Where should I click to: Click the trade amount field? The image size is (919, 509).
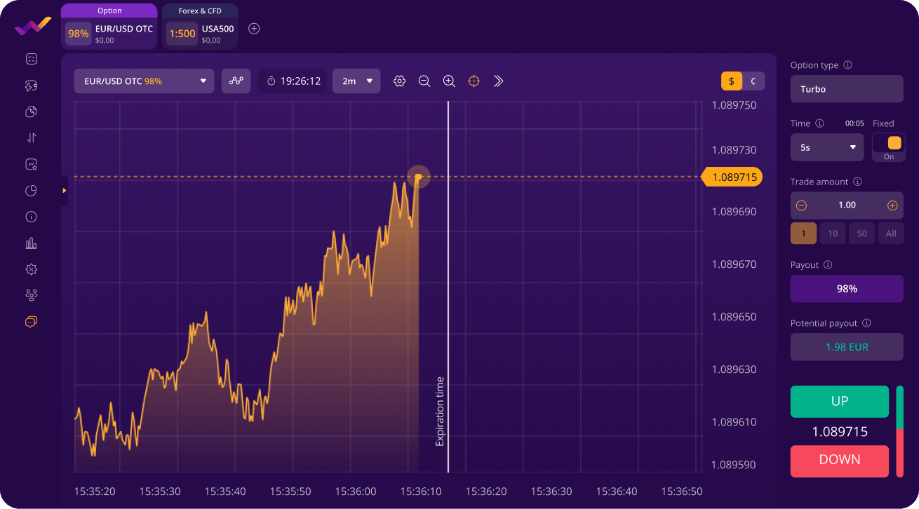click(x=847, y=205)
